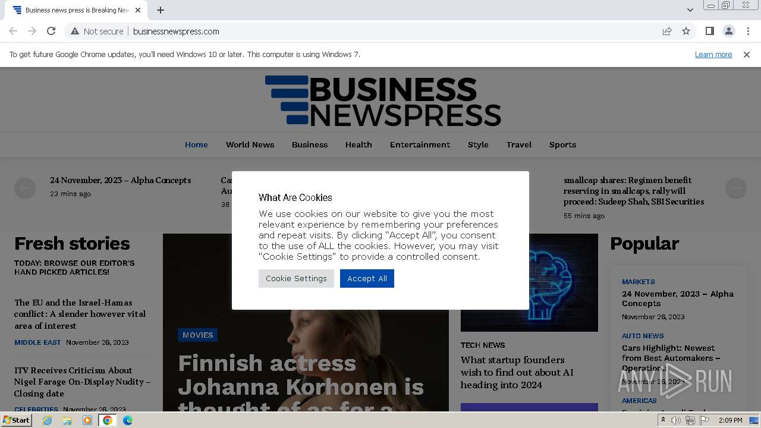Open the media player taskbar icon

[x=87, y=420]
